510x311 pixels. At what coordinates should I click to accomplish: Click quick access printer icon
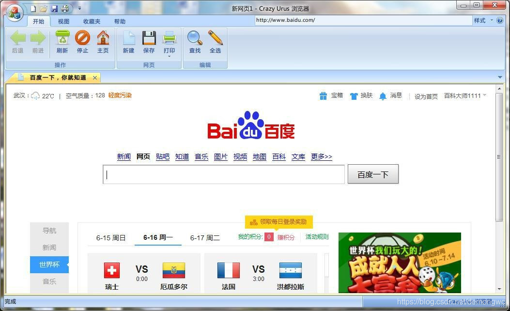[65, 8]
